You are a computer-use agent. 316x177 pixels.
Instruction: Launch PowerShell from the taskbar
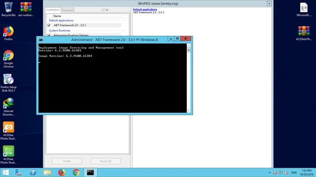pyautogui.click(x=33, y=173)
